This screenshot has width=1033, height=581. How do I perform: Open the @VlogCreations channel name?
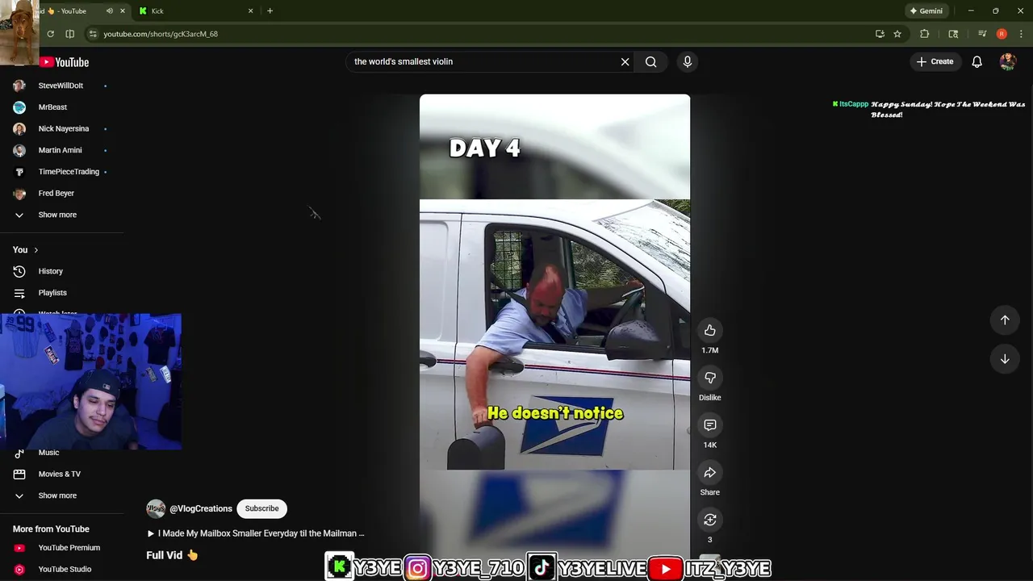click(201, 508)
